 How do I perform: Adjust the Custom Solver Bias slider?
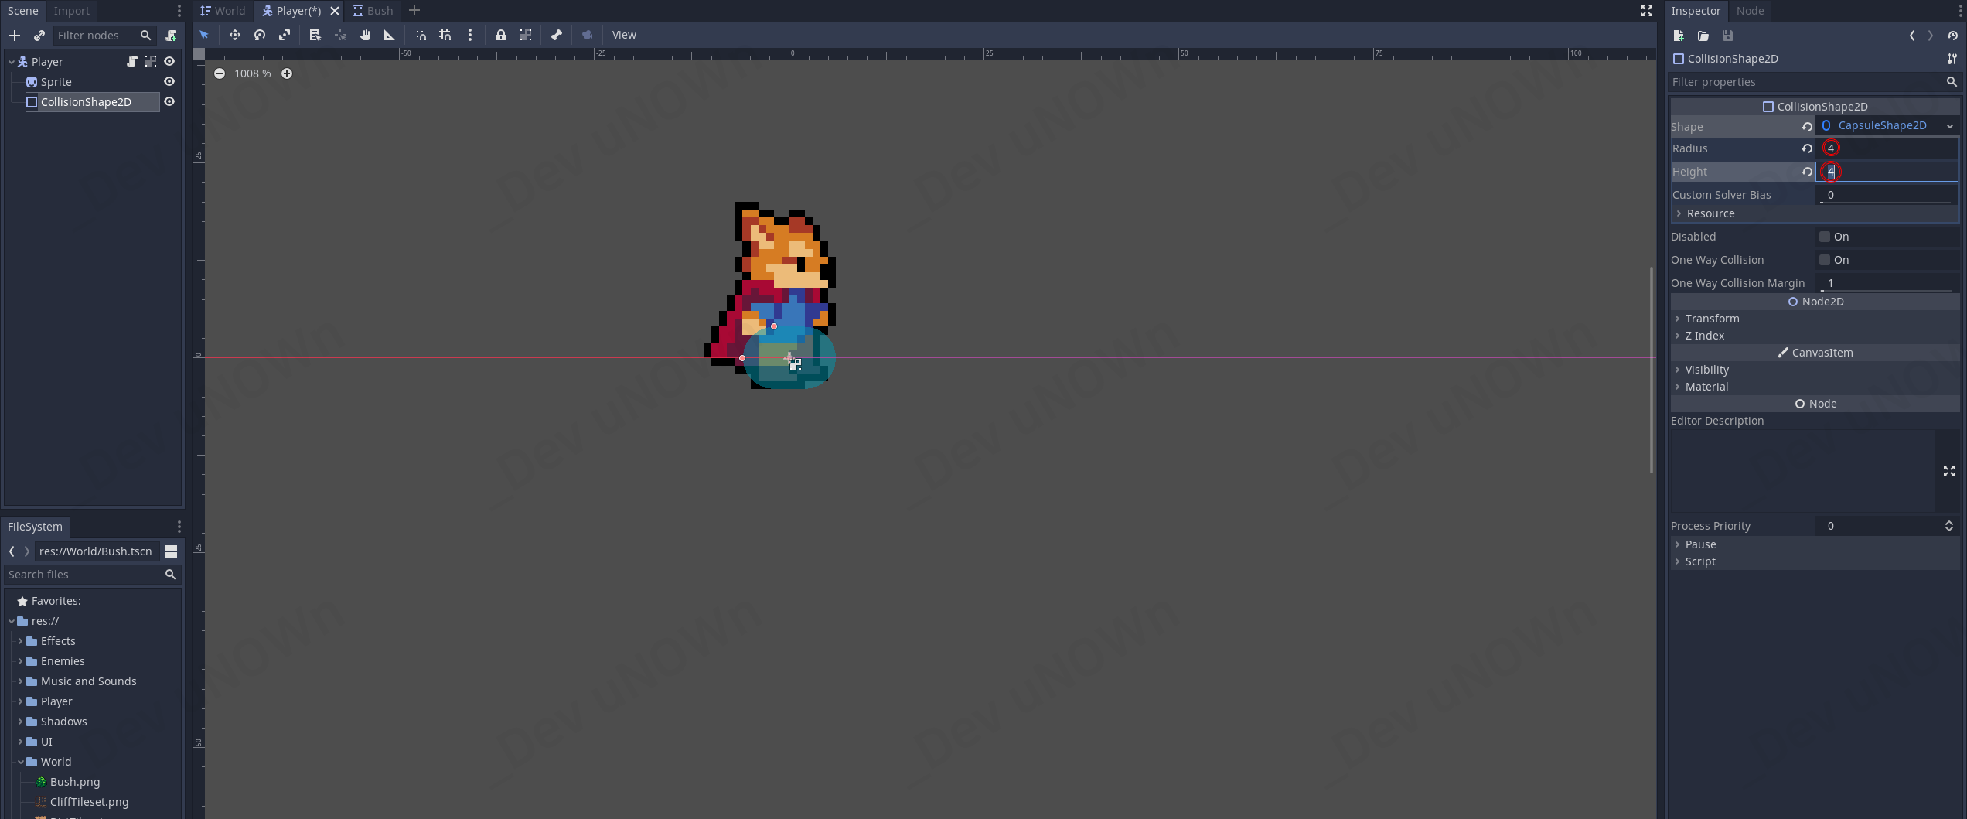[x=1887, y=203]
